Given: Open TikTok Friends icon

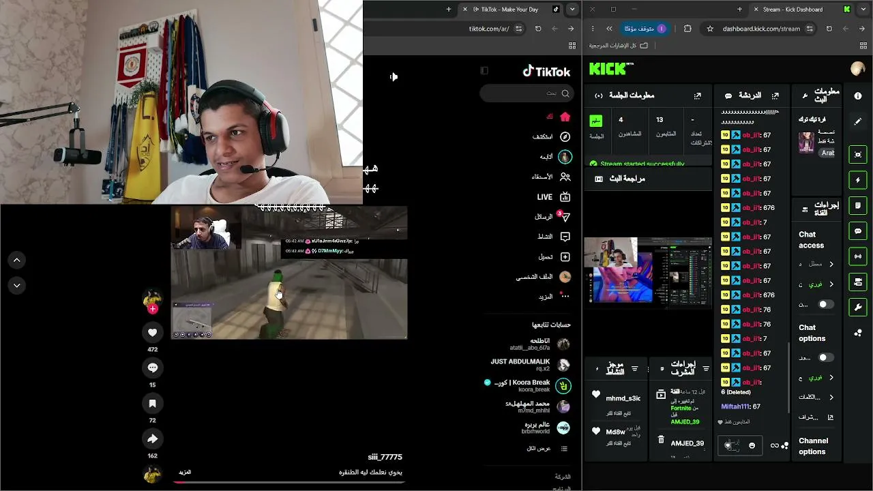Looking at the screenshot, I should [x=565, y=177].
